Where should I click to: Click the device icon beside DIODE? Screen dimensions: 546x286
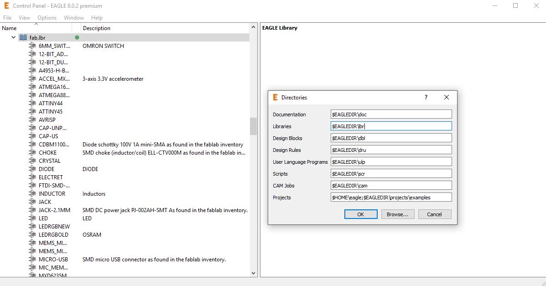pyautogui.click(x=32, y=169)
